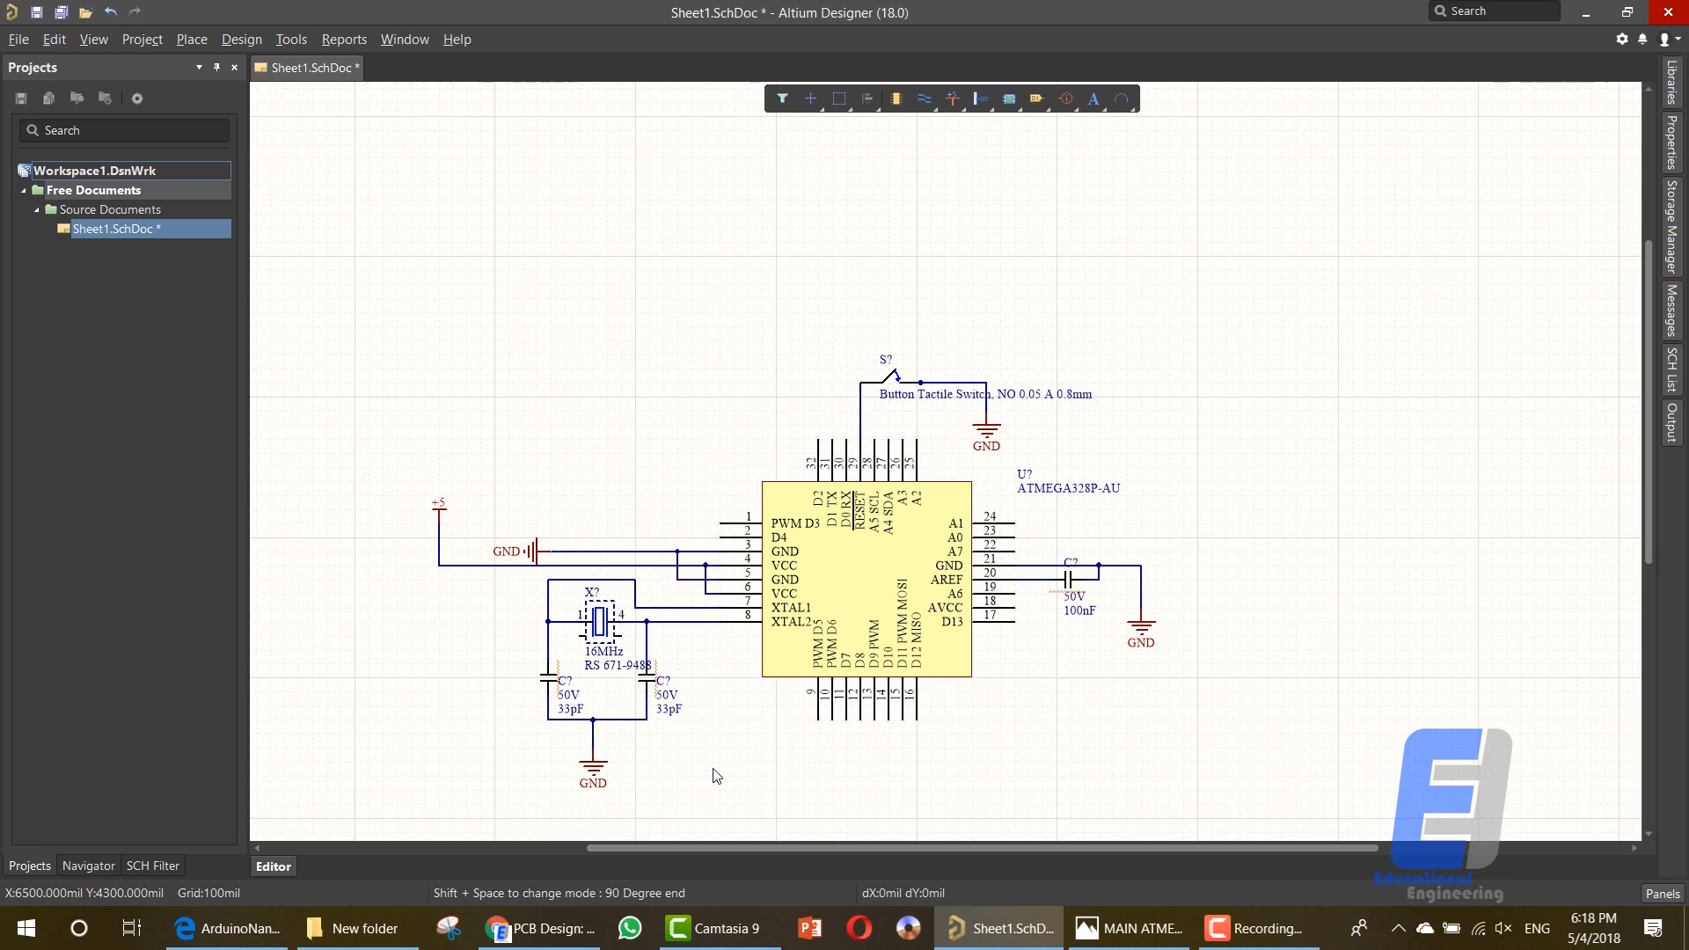Switch to the Navigator tab
Screen dimensions: 1689x950
click(x=88, y=866)
